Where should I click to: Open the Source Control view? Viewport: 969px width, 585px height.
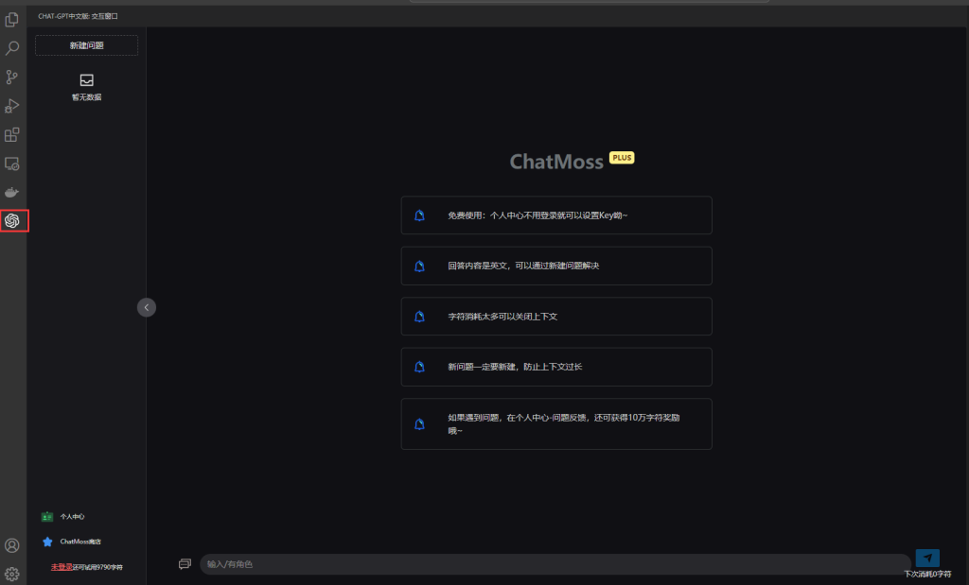click(x=11, y=77)
